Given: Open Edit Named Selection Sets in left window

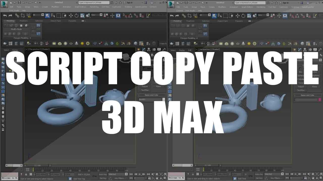Looking at the screenshot, I should click(148, 15).
